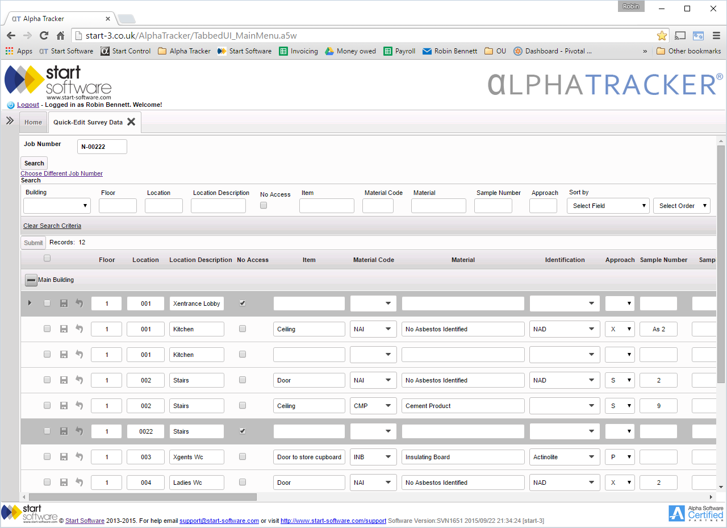Undo changes on the Xgents Wc row
Viewport: 727px width, 528px height.
point(79,456)
